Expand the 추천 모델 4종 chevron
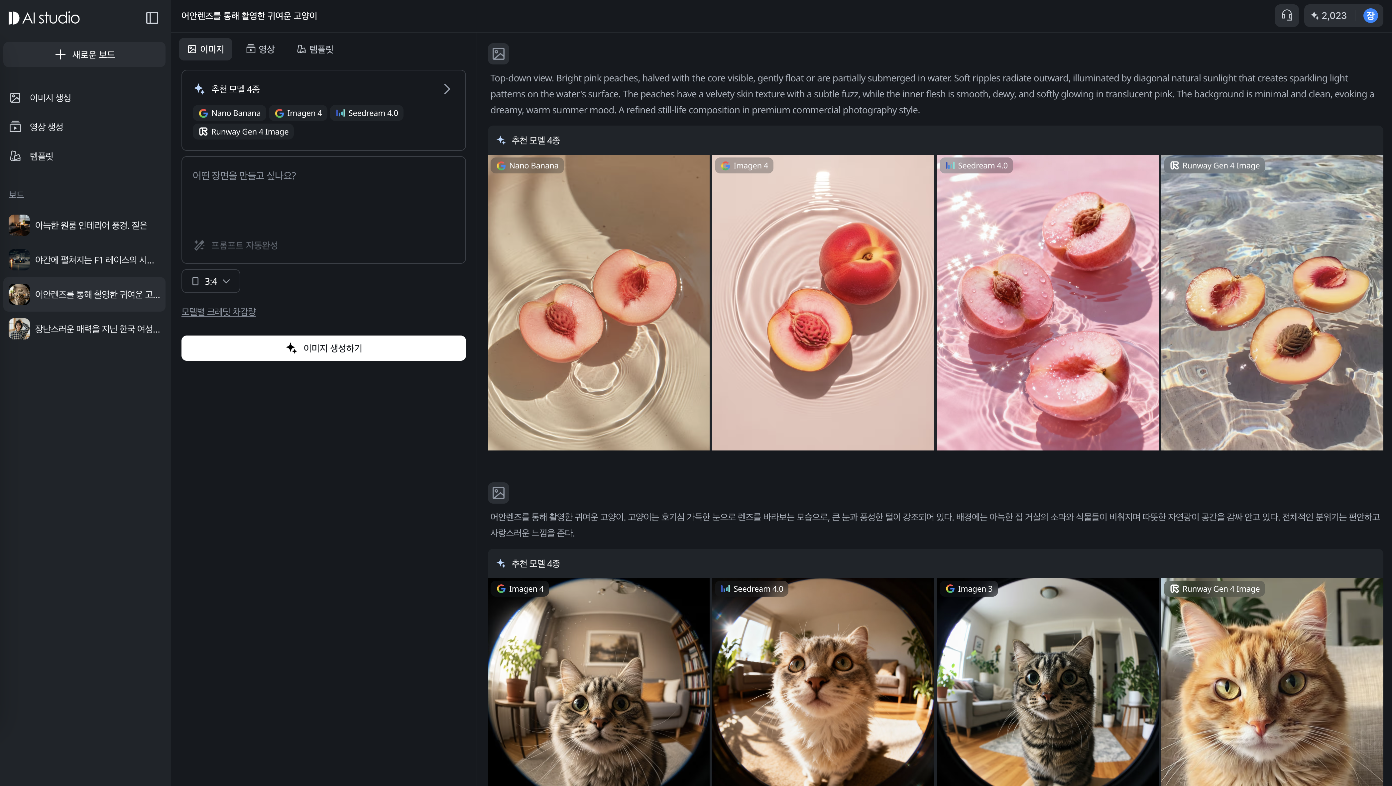Image resolution: width=1392 pixels, height=786 pixels. (446, 89)
